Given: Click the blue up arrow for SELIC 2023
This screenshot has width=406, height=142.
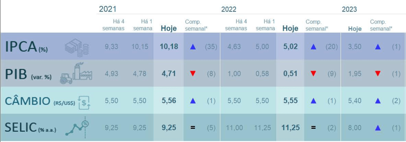Looking at the screenshot, I should (x=377, y=128).
